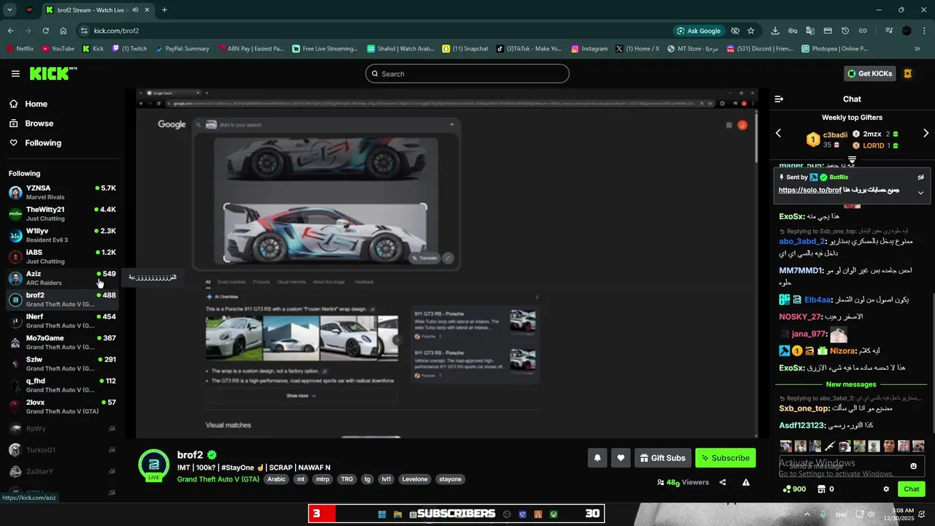Enable notifications with the bell icon
This screenshot has height=526, width=935.
click(x=597, y=458)
